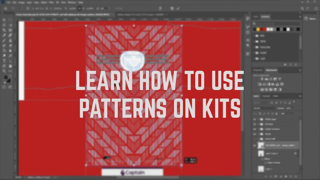Expand the Grayscale swatch folder
This screenshot has height=180, width=320.
click(x=254, y=47)
